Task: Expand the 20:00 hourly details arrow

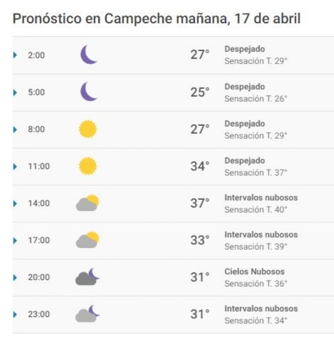Action: pos(15,277)
